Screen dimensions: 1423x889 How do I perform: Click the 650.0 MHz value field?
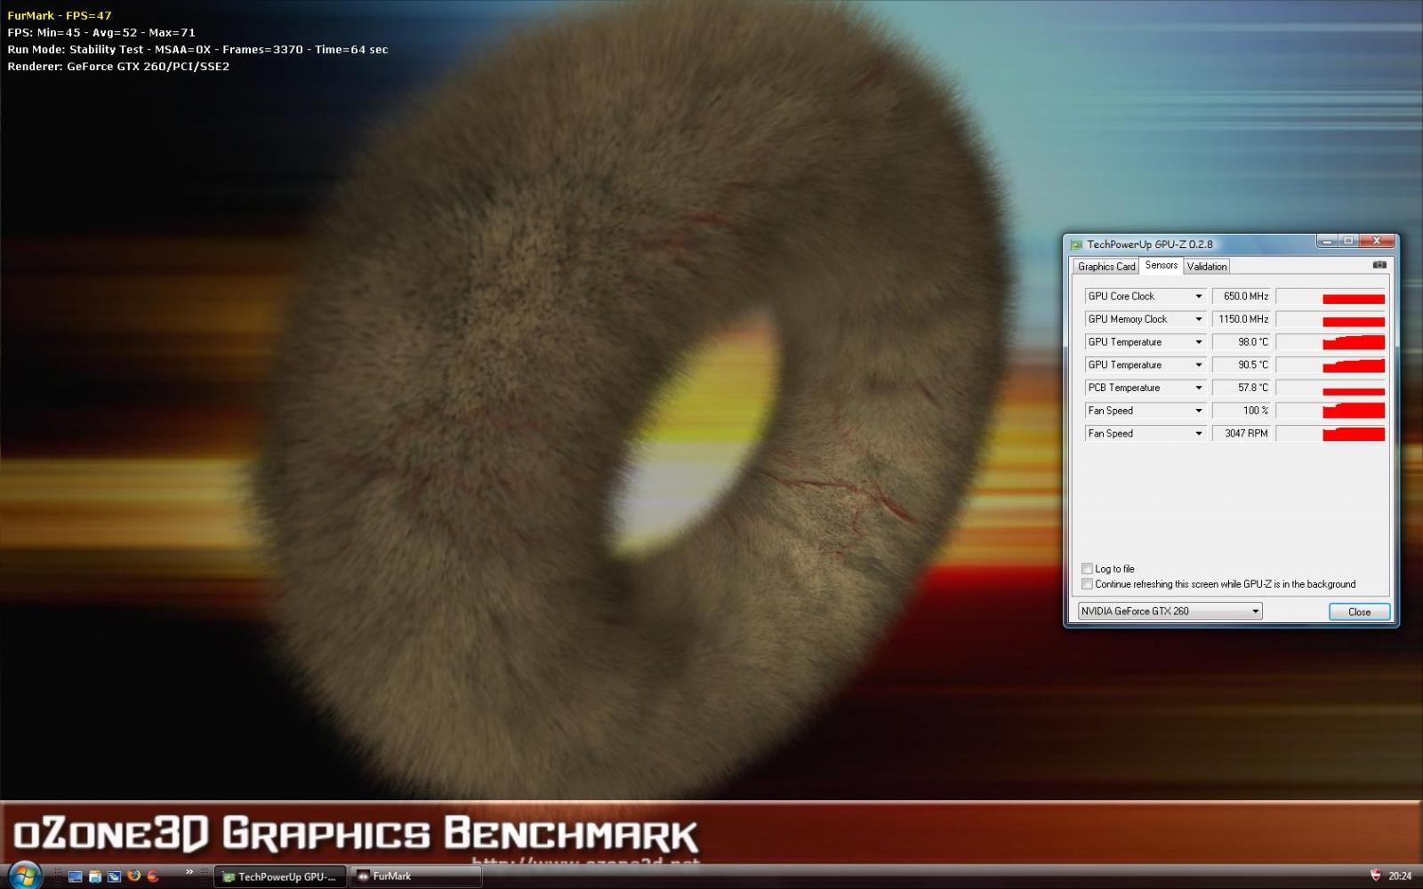click(x=1242, y=296)
